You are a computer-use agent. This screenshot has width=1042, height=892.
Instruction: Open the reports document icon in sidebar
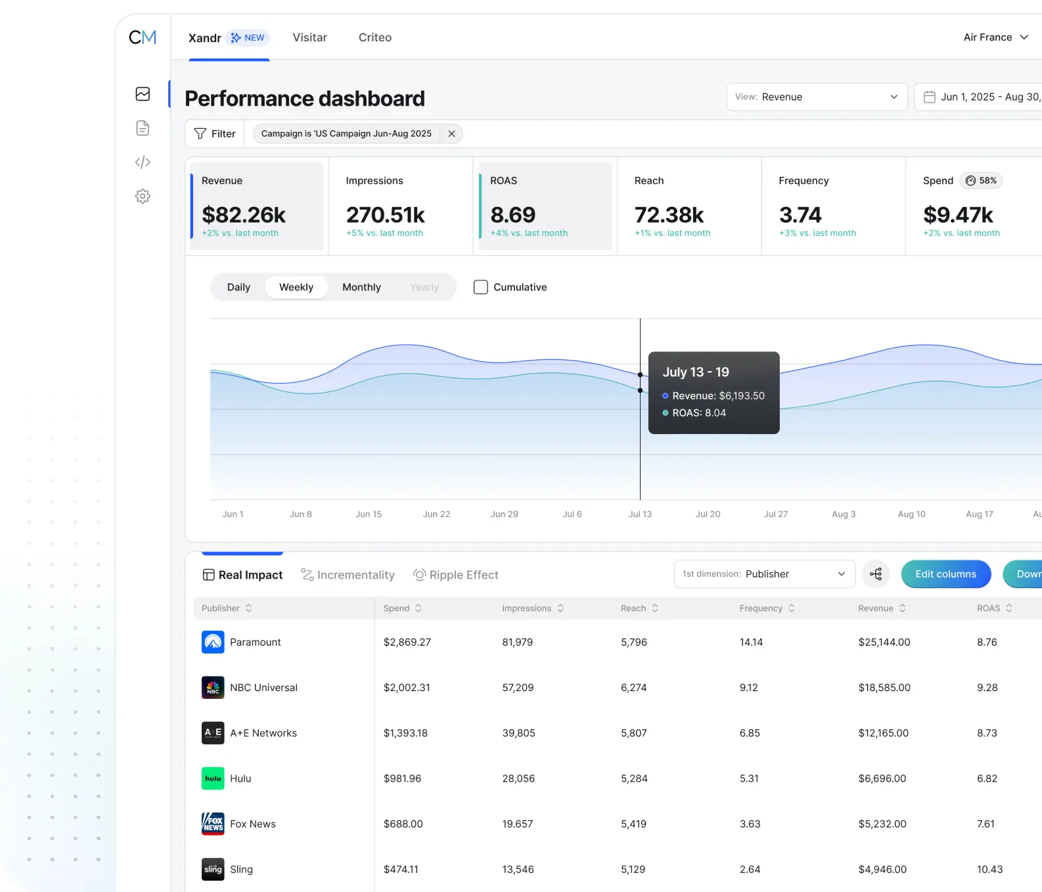143,128
